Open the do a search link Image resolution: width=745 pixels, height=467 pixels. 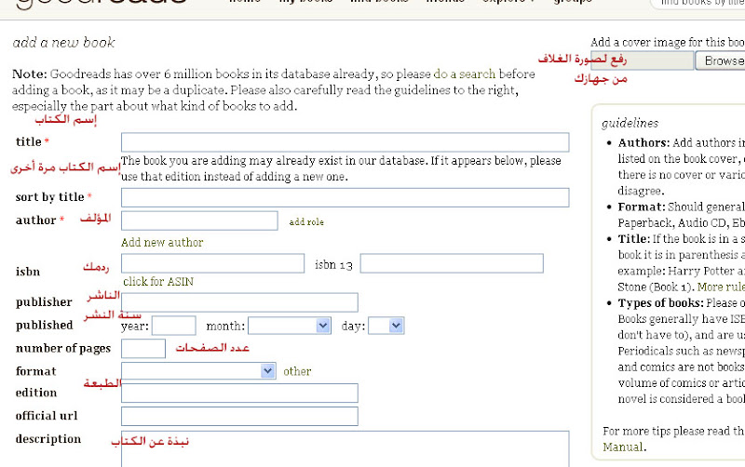click(465, 73)
